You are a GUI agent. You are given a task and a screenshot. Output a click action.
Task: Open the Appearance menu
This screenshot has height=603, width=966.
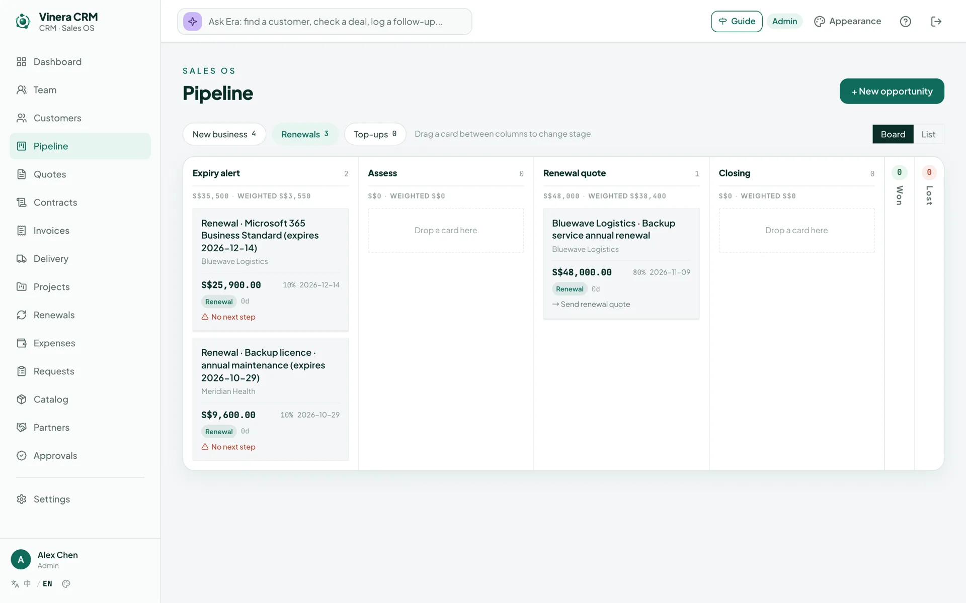(x=847, y=22)
